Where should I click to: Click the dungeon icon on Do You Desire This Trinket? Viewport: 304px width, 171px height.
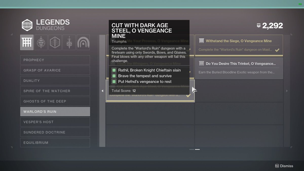(202, 64)
